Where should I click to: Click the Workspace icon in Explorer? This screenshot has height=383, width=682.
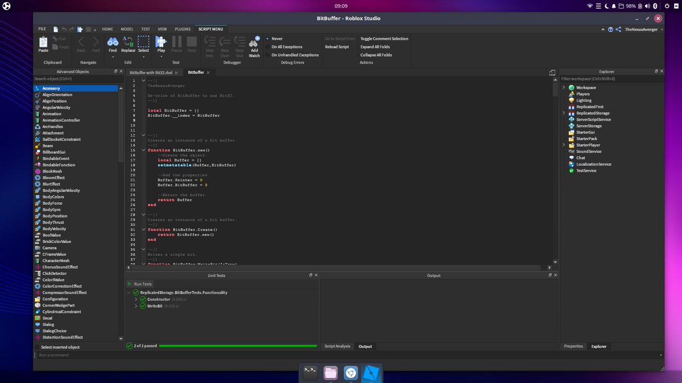(571, 87)
